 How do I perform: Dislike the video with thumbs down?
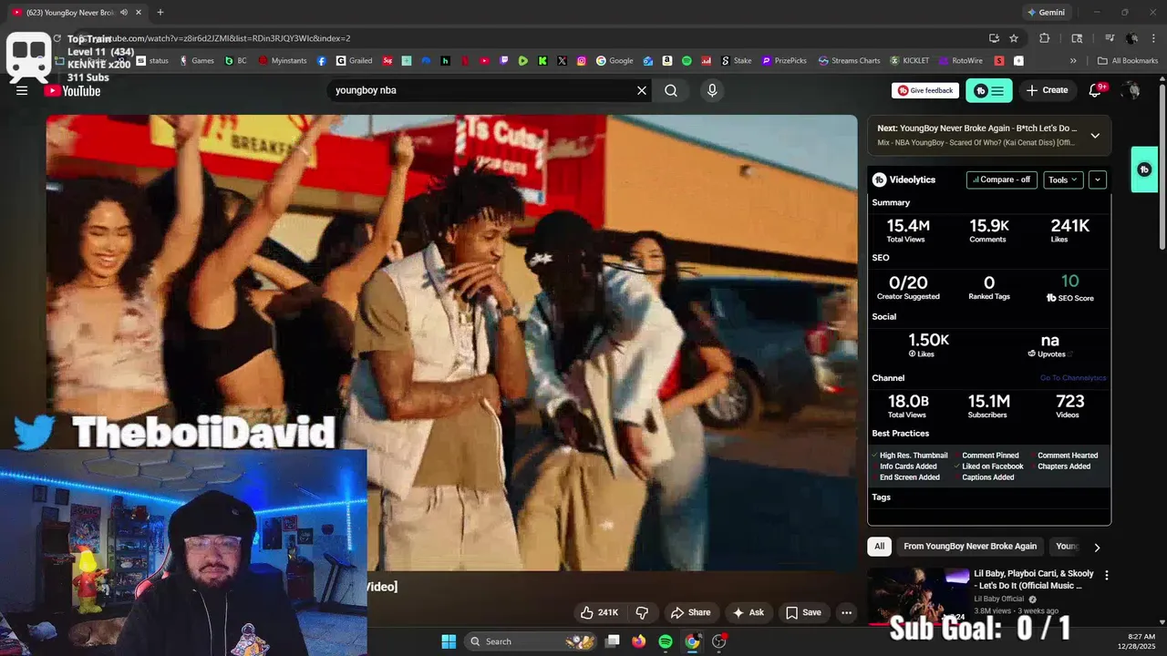642,612
